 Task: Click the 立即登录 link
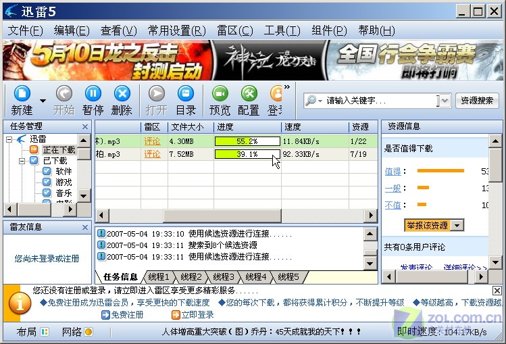pyautogui.click(x=197, y=315)
